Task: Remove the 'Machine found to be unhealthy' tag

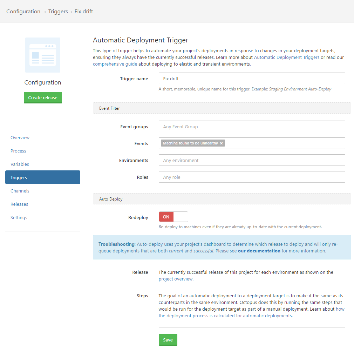Action: (222, 143)
